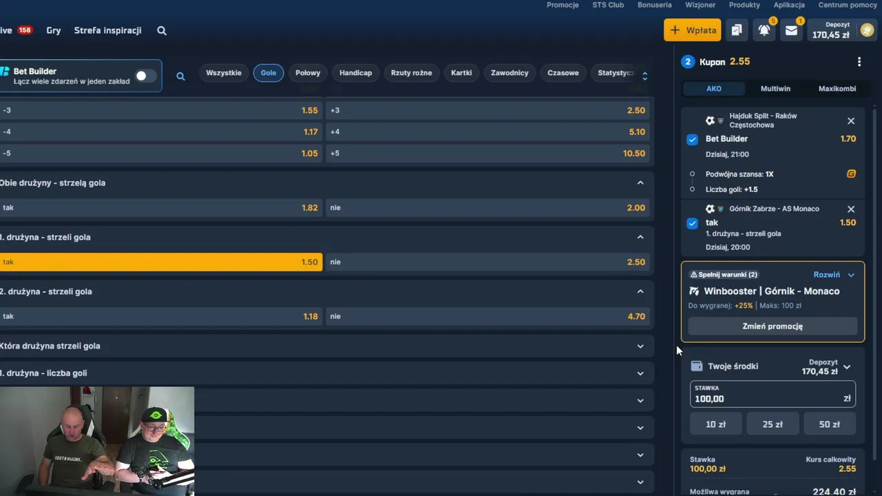Select 'tak' odds 1.82 for both teams scoring
882x496 pixels.
pyautogui.click(x=161, y=207)
